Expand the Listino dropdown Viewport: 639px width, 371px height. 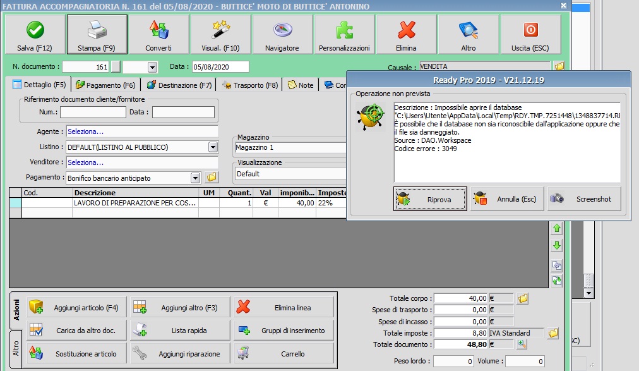click(213, 147)
